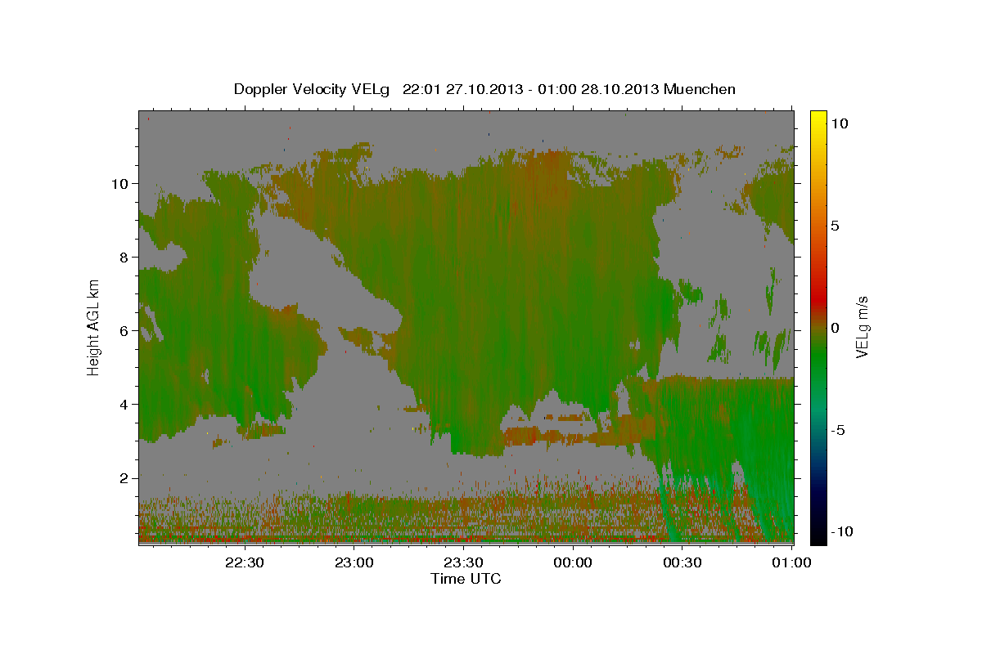Image resolution: width=982 pixels, height=654 pixels.
Task: Click the '01:00' time axis label
Action: click(x=792, y=562)
